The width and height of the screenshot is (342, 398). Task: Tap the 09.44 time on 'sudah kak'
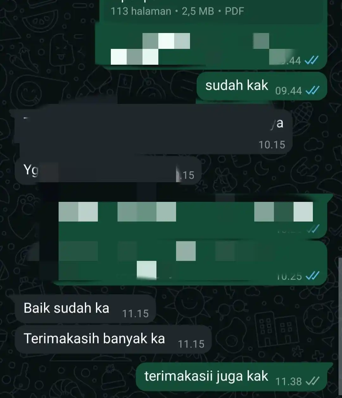click(x=288, y=91)
